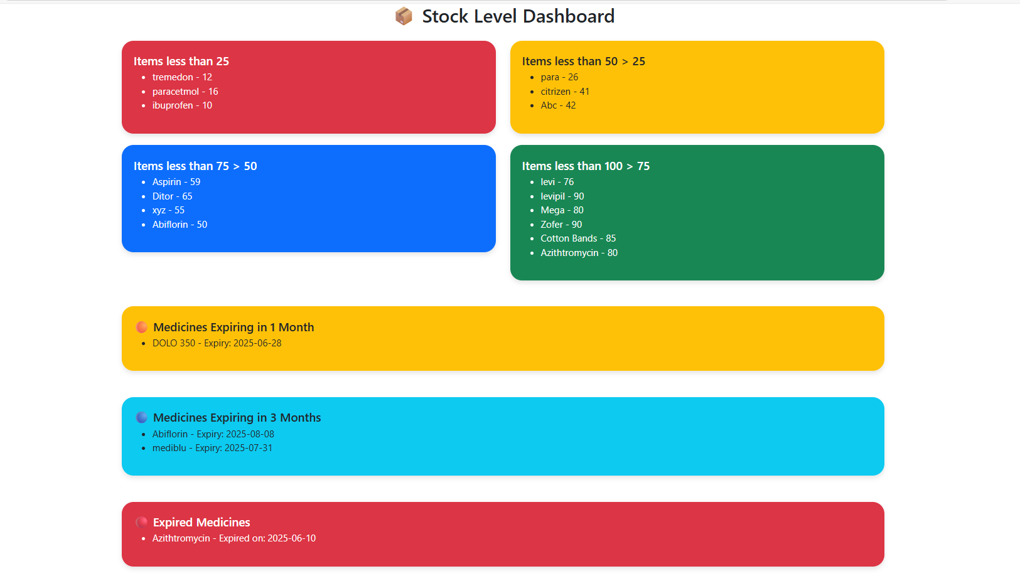Click the package icon beside Stock Level Dashboard
Image resolution: width=1020 pixels, height=581 pixels.
click(x=404, y=16)
